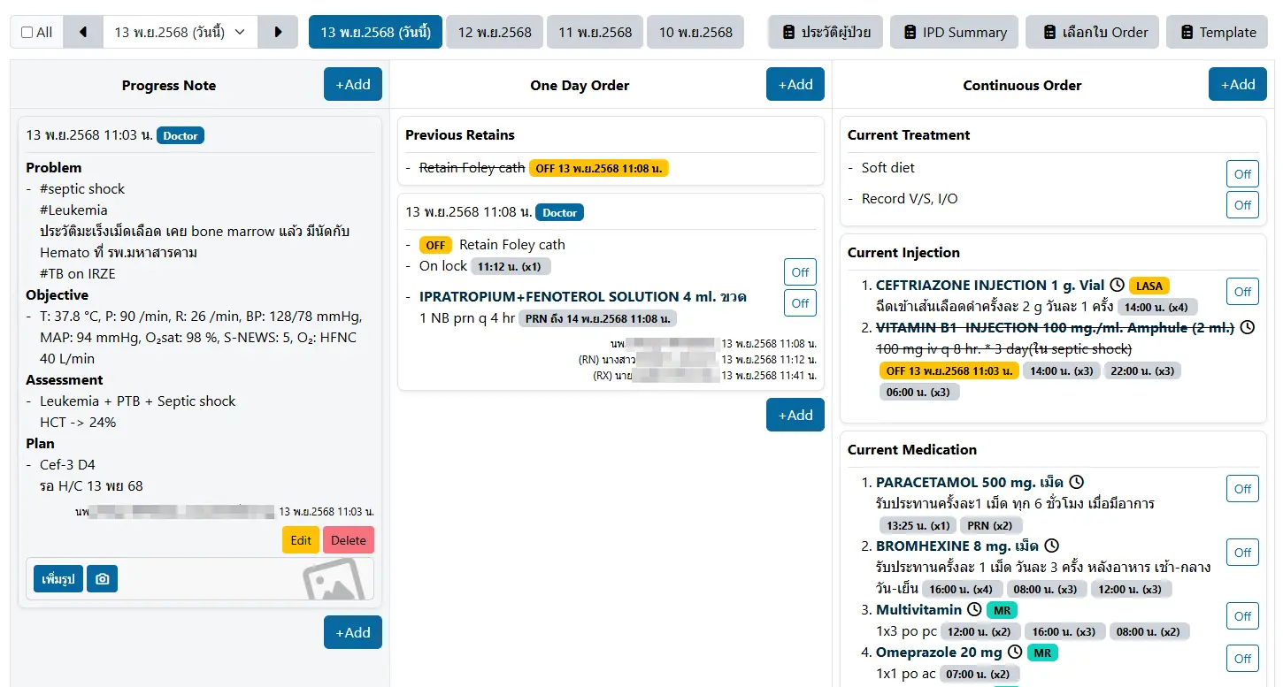
Task: Click the camera icon in progress note
Action: point(103,579)
